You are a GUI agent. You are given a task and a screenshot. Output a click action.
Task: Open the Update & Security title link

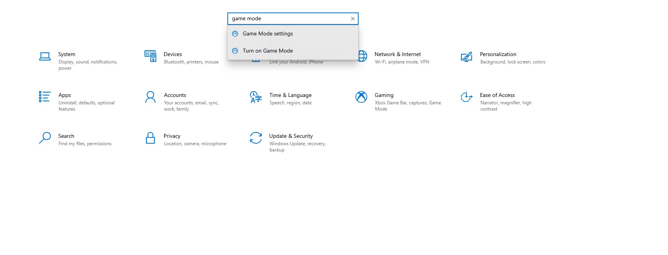(291, 136)
